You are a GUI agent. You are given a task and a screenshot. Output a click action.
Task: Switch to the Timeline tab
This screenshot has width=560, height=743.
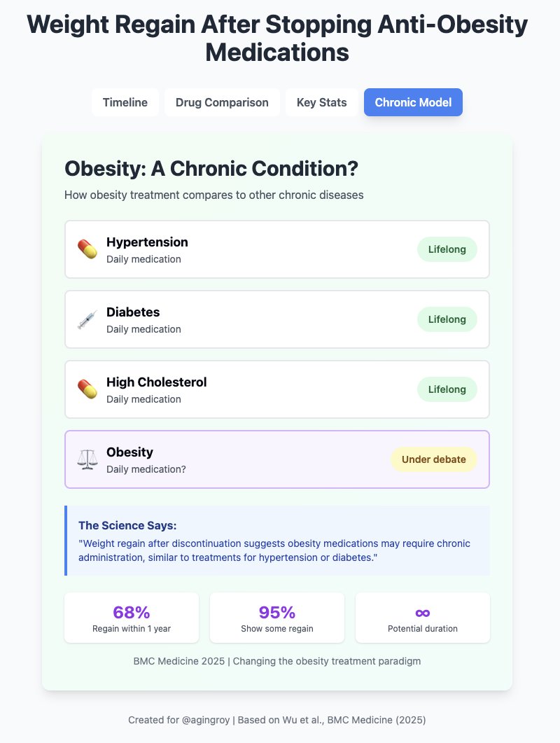coord(125,102)
